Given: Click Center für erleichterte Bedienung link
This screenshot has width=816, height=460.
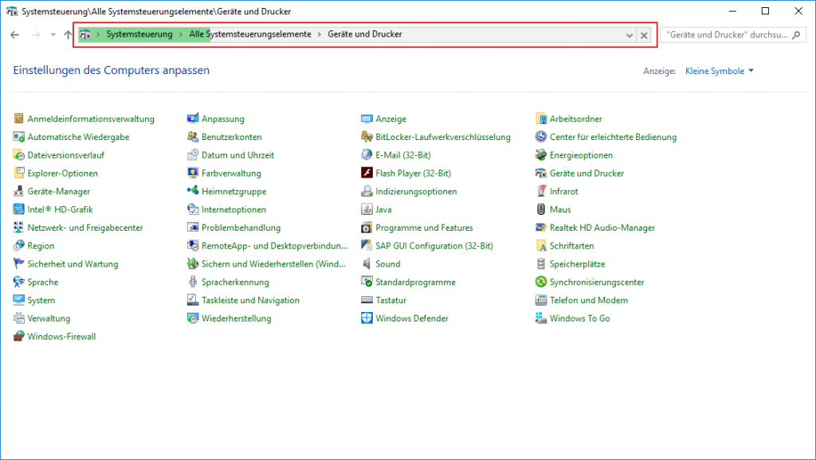Looking at the screenshot, I should (x=613, y=137).
